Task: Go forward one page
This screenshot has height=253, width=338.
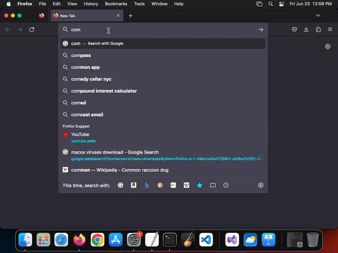Action: (20, 29)
